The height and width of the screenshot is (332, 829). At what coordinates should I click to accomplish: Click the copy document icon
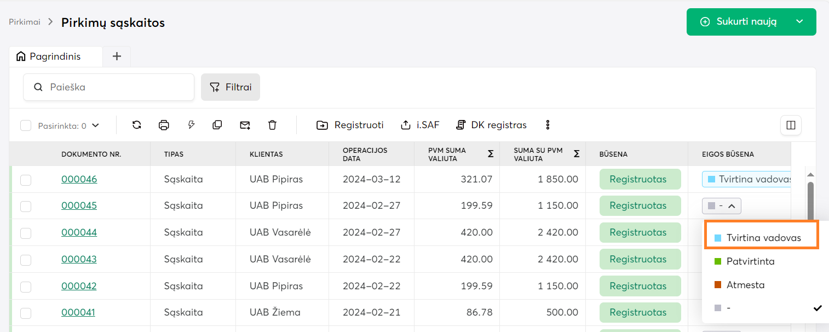pyautogui.click(x=217, y=125)
